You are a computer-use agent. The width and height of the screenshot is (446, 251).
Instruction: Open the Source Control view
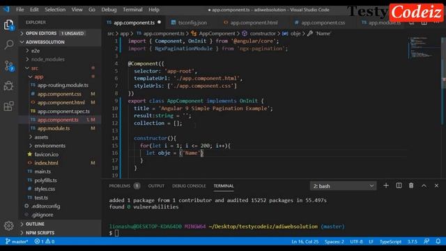(x=9, y=66)
